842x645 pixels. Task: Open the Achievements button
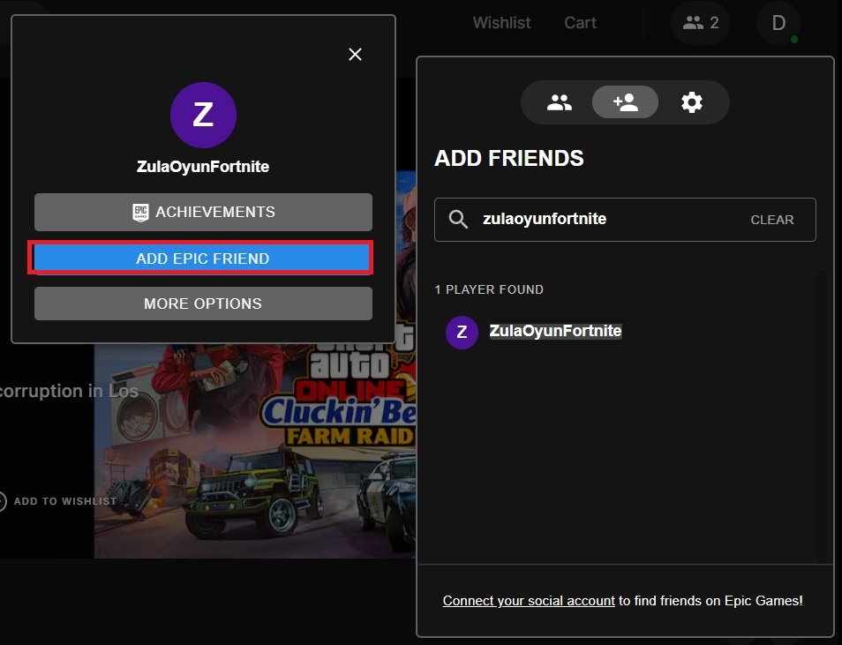pyautogui.click(x=203, y=212)
